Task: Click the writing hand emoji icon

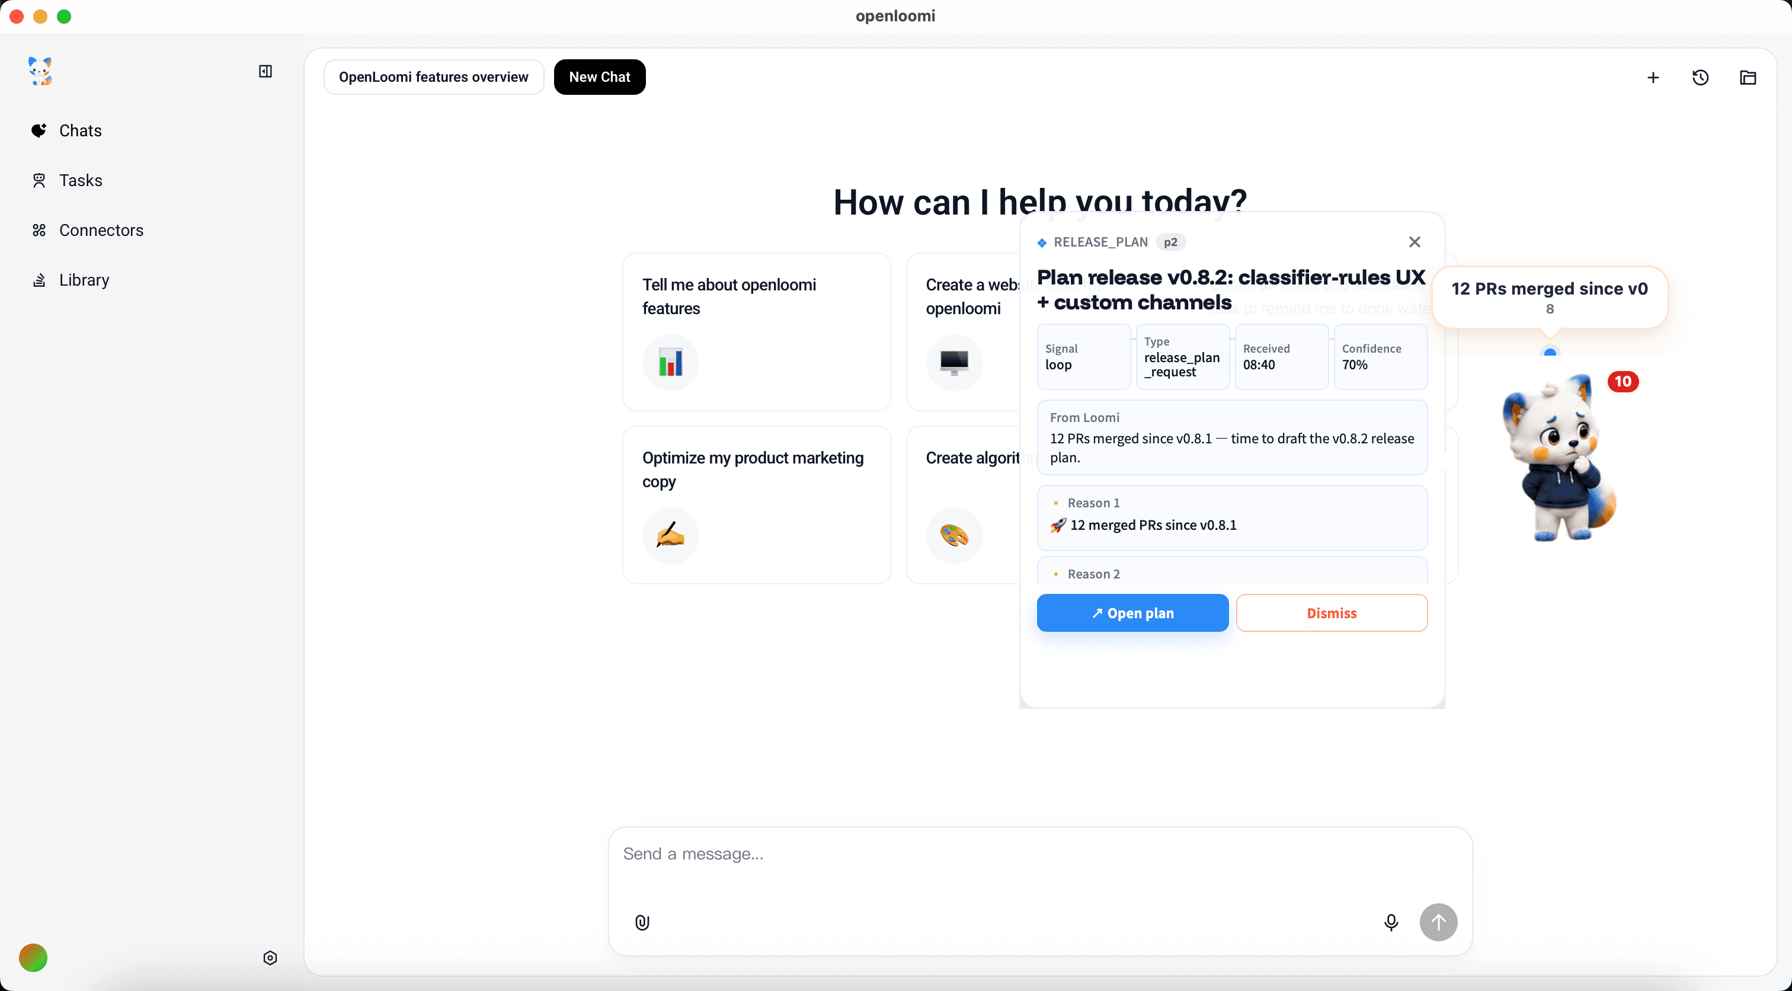Action: pos(671,536)
